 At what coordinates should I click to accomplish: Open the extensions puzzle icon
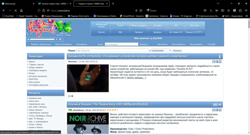tap(240, 11)
